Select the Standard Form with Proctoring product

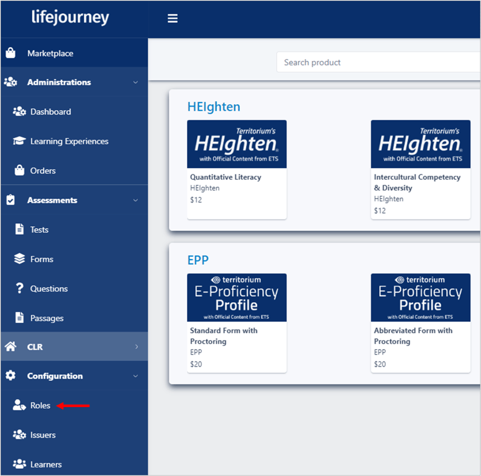237,323
